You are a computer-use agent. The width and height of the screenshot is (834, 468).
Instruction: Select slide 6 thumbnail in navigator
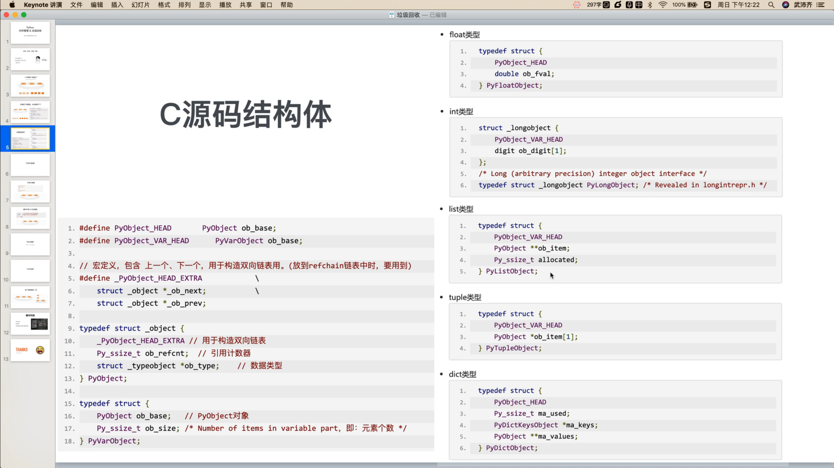coord(30,165)
